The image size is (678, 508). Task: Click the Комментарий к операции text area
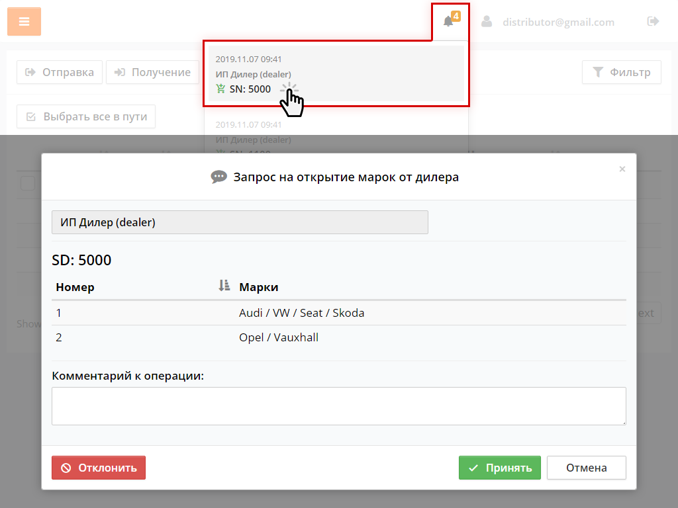(x=338, y=405)
